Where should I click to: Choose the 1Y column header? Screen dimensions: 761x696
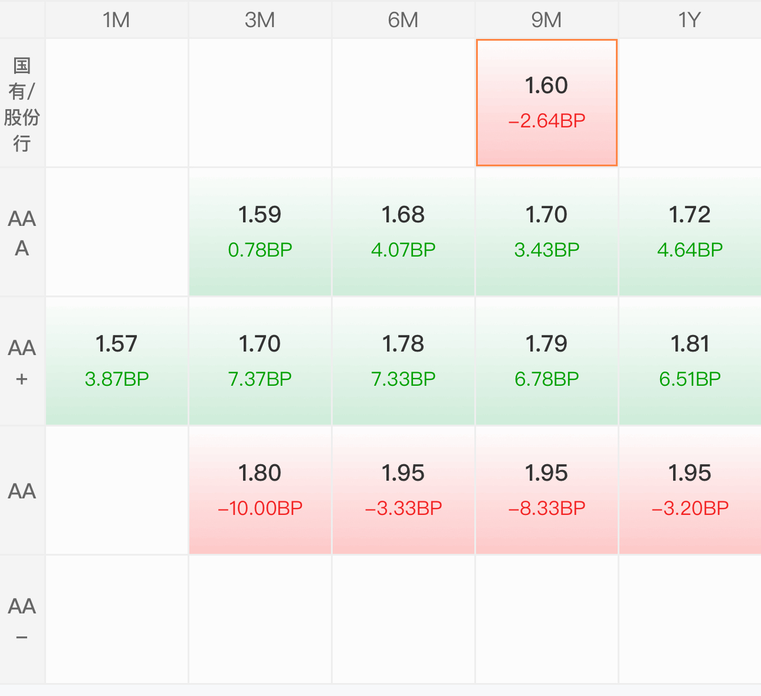[690, 20]
